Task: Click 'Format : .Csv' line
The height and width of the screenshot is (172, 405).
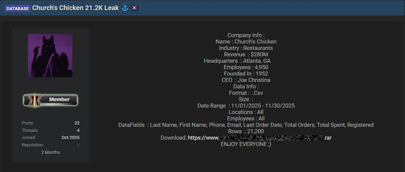Action: tap(246, 93)
